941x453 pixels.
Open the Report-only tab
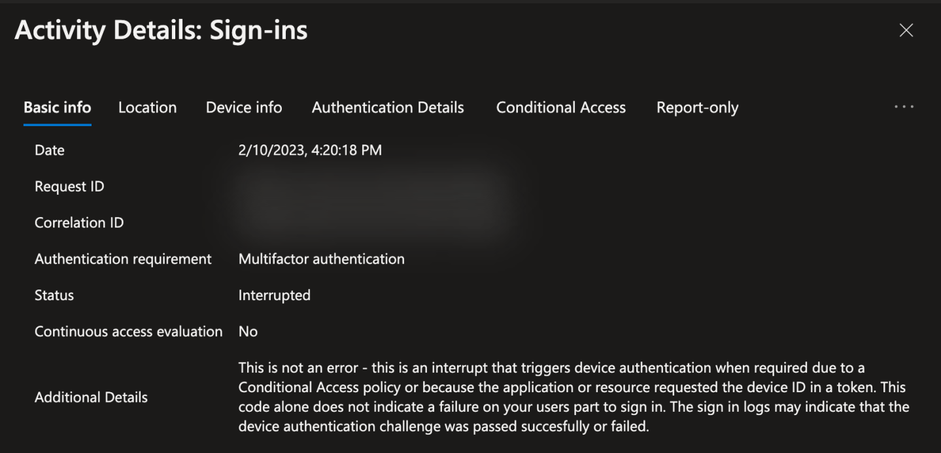[x=697, y=107]
